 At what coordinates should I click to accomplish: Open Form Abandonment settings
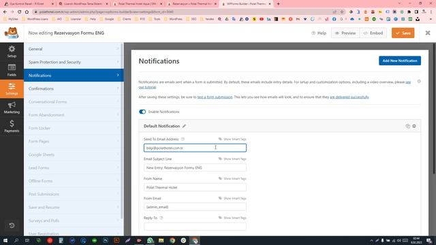(74, 115)
